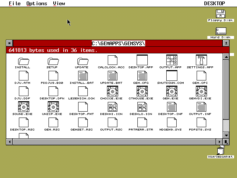Click the vertical scrollbar up arrow

coord(226,57)
